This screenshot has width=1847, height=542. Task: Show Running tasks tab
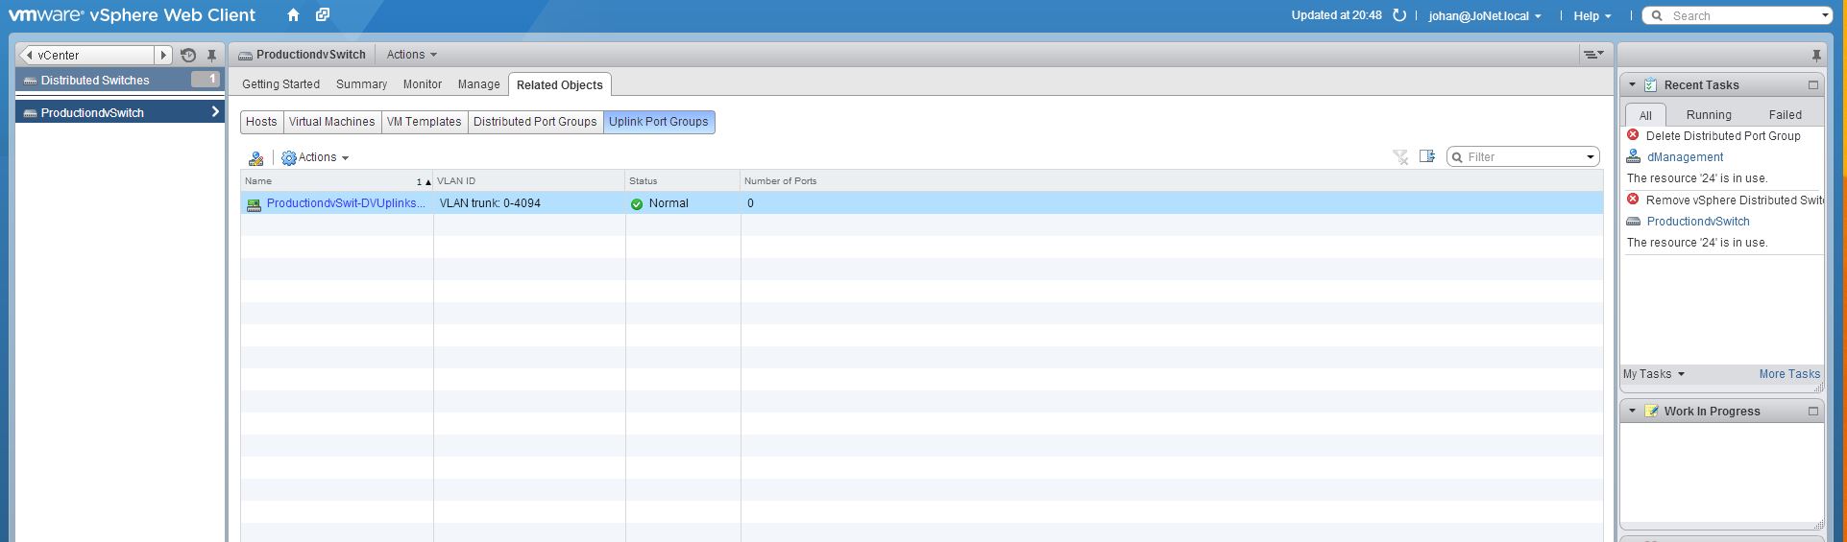[x=1709, y=115]
